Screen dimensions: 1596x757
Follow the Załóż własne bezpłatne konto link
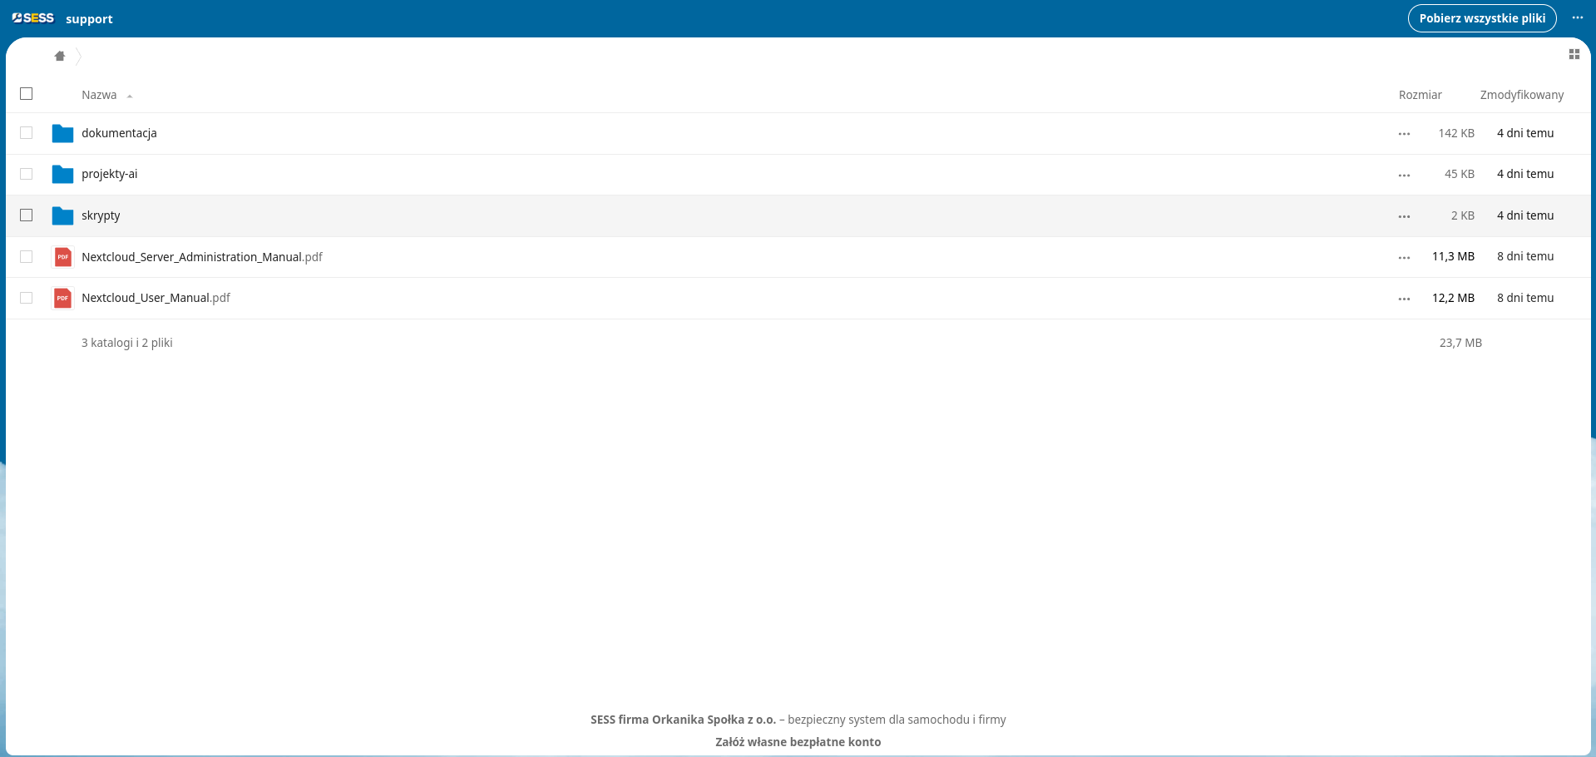click(x=798, y=742)
